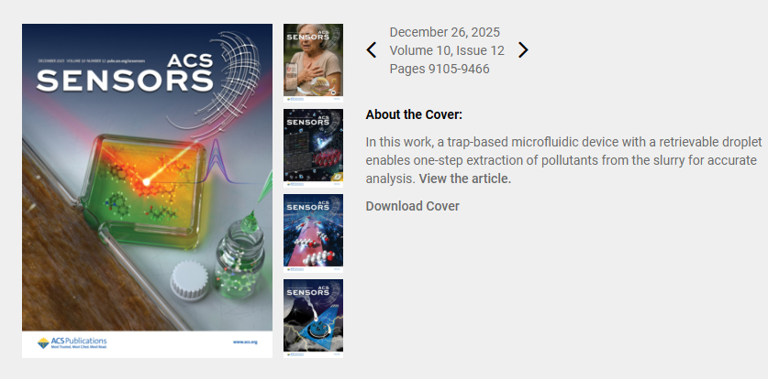
Task: Click the ACS Publications logo on main cover
Action: pyautogui.click(x=72, y=342)
